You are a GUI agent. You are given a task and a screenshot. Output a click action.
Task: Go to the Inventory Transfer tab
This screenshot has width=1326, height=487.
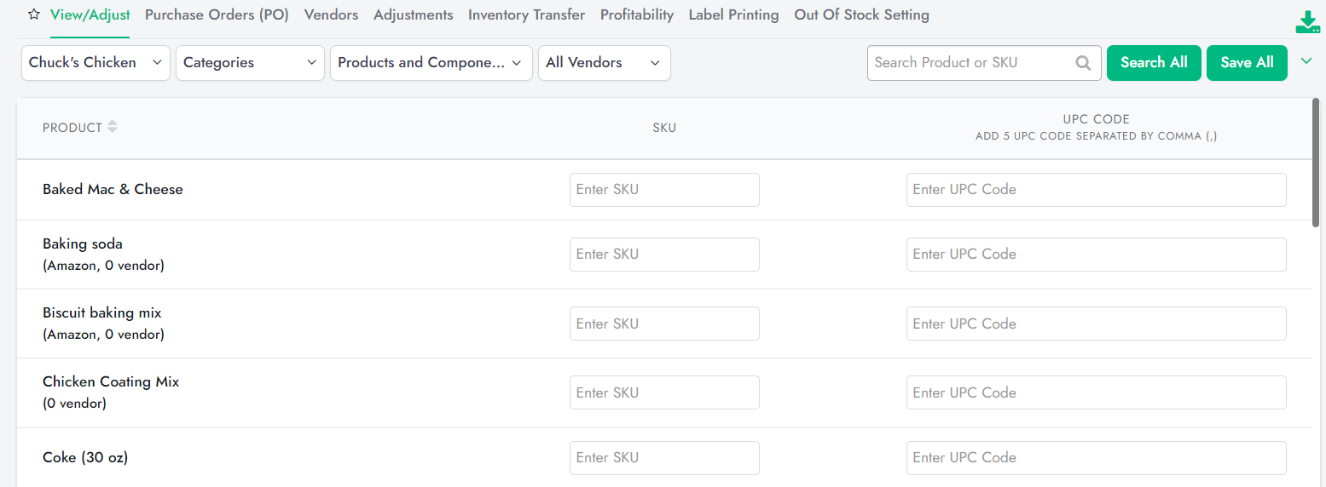[526, 14]
